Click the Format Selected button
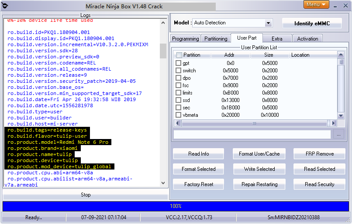The height and width of the screenshot is (224, 352). coord(198,169)
